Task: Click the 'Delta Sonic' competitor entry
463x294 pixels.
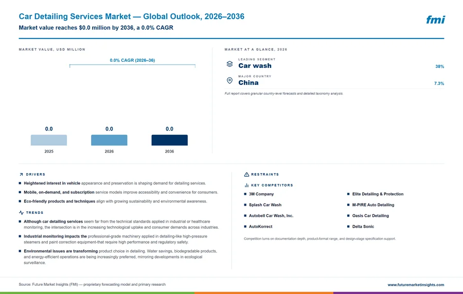Action: coord(363,227)
